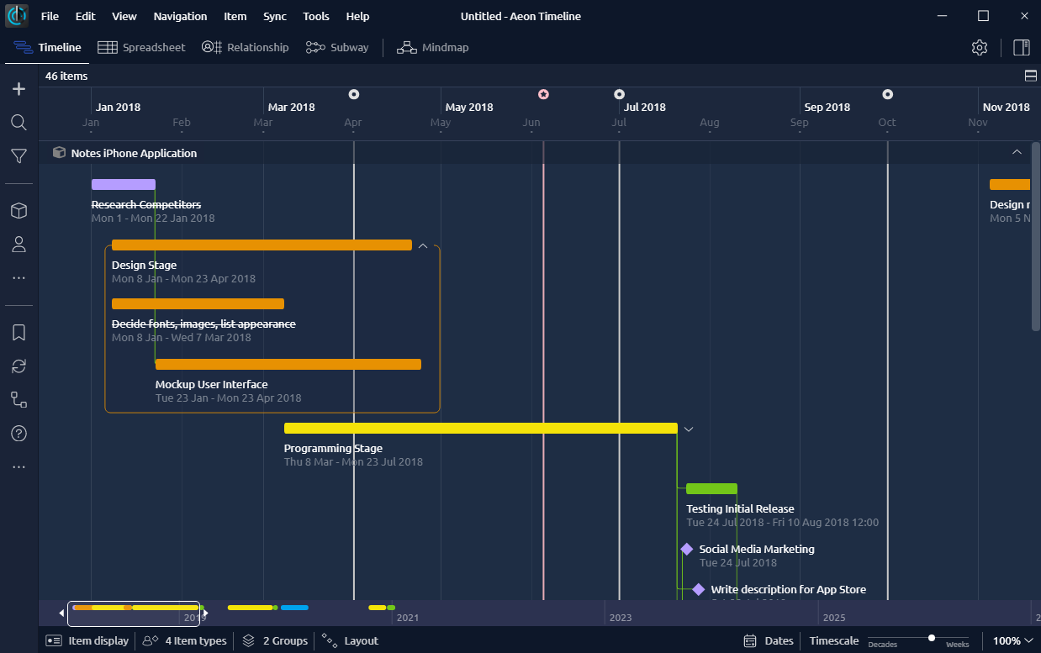Click the upper three-dots icon in sidebar
Viewport: 1041px width, 653px height.
18,278
